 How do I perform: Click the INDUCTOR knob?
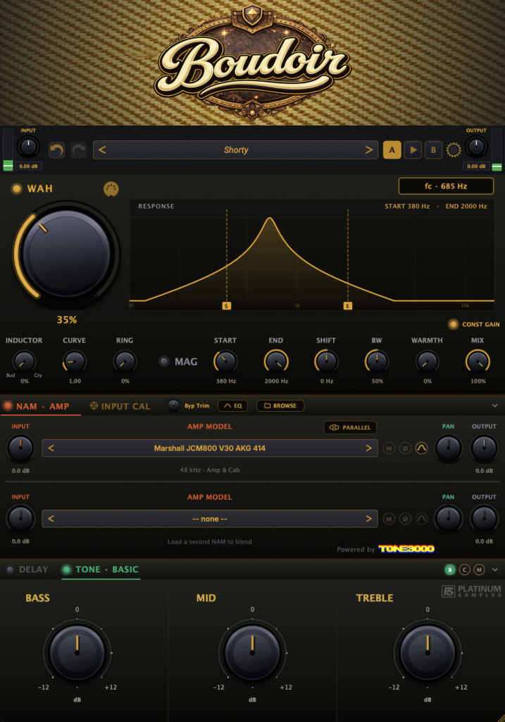coord(24,362)
